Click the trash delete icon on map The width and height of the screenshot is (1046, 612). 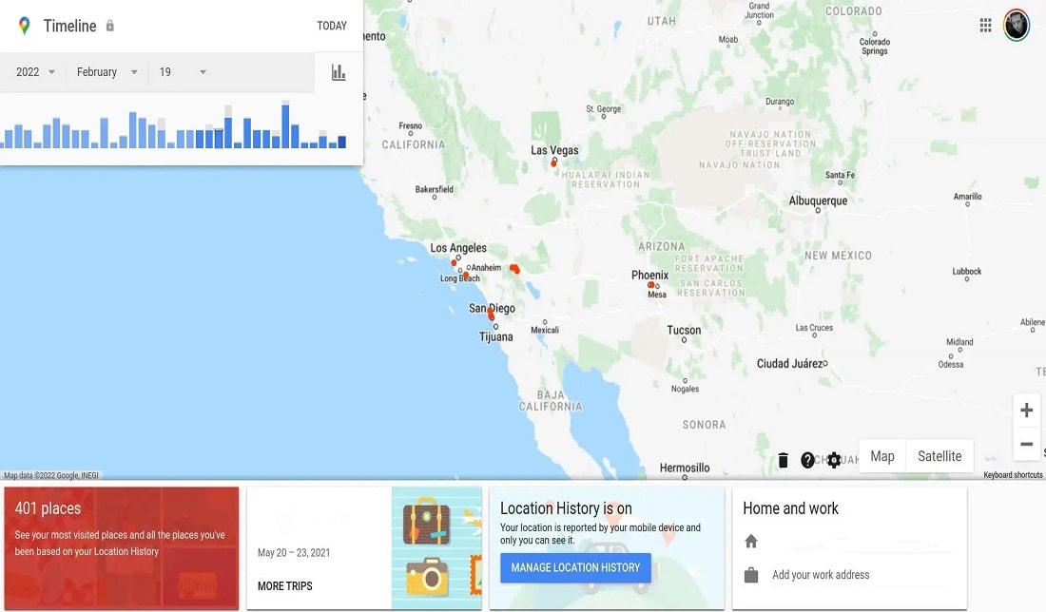pos(783,460)
